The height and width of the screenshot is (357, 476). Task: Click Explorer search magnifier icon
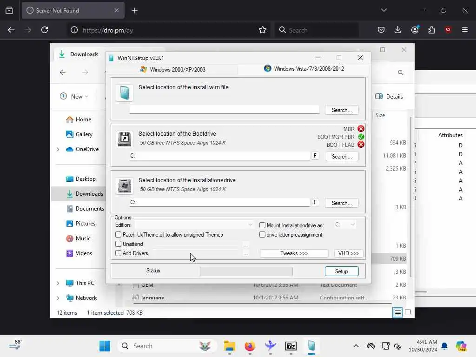point(401,73)
